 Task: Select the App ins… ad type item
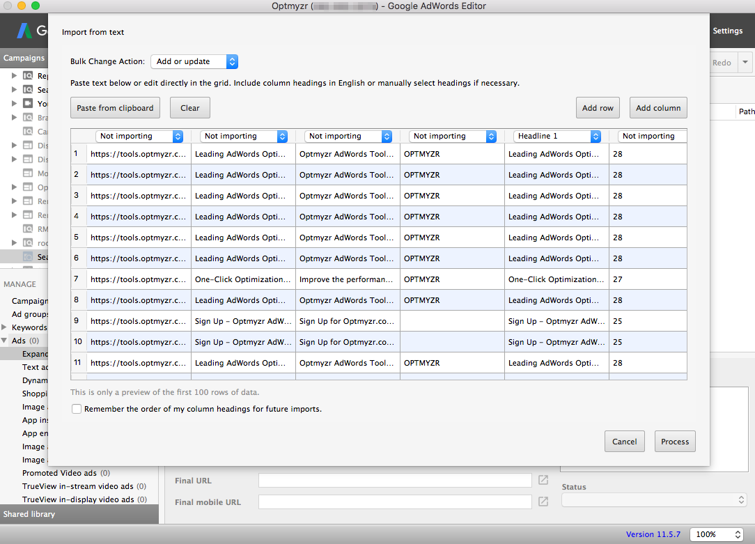point(35,420)
